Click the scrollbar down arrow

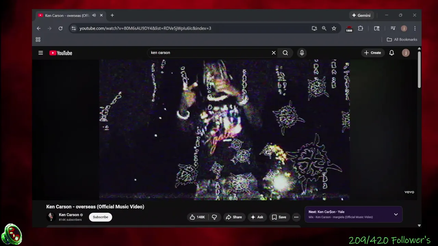tap(419, 225)
